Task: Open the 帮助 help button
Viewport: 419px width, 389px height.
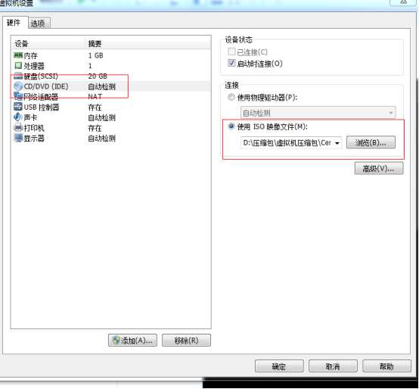Action: [x=386, y=366]
